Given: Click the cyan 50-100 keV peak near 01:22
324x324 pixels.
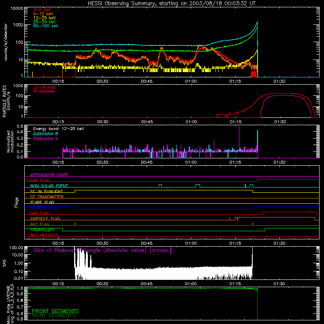Looking at the screenshot, I should point(257,22).
